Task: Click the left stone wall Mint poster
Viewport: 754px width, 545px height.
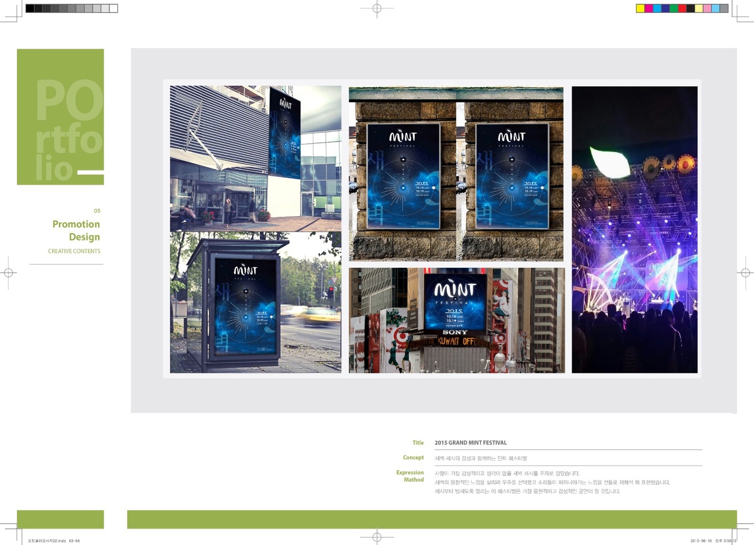Action: pyautogui.click(x=403, y=176)
